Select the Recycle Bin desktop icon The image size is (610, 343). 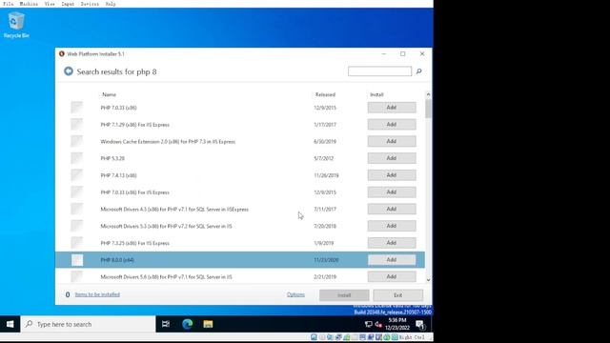click(x=16, y=25)
